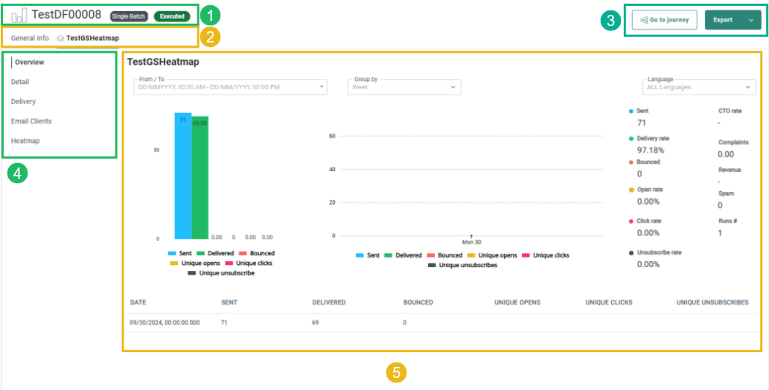Image resolution: width=769 pixels, height=390 pixels.
Task: Toggle the Sent legend in the bar chart
Action: click(x=179, y=254)
